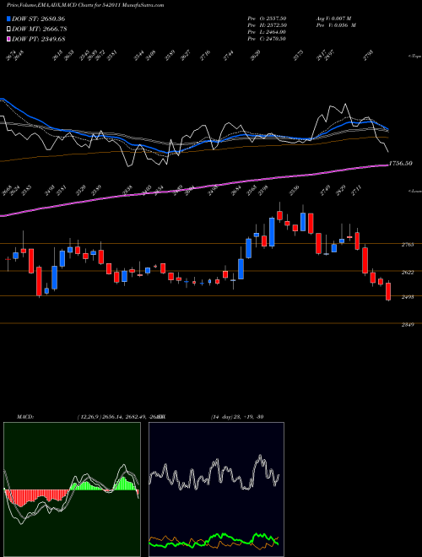Click the 2622 price level label
The image size is (422, 557).
[x=408, y=273]
